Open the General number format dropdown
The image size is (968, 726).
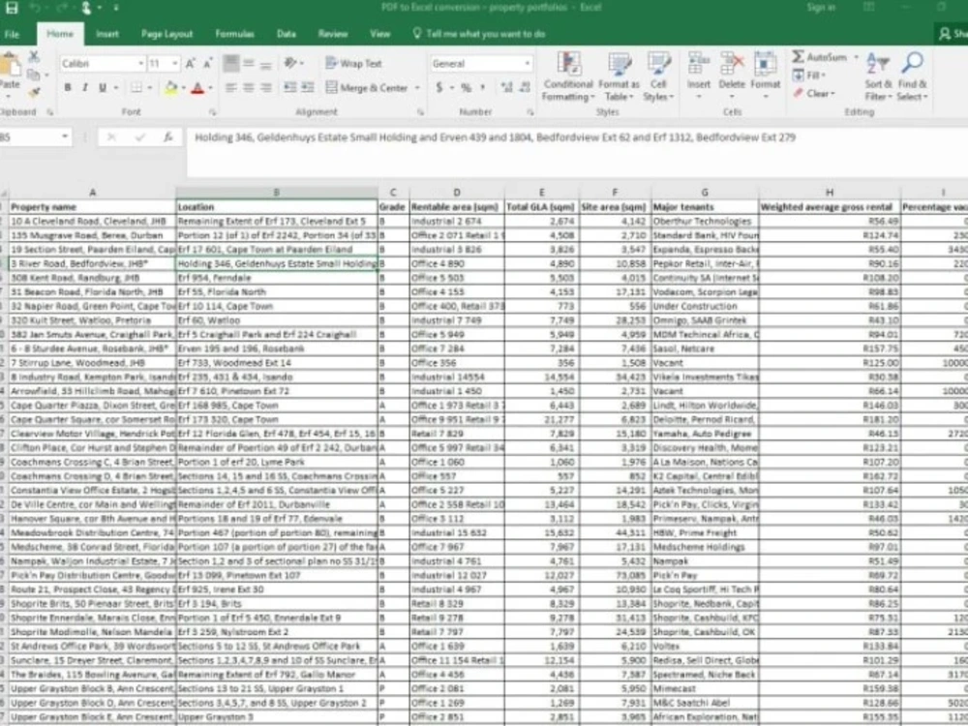[x=527, y=64]
